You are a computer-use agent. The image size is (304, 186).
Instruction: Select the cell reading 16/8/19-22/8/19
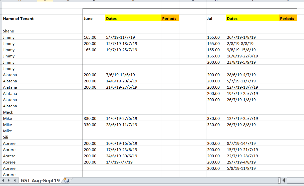[252, 55]
